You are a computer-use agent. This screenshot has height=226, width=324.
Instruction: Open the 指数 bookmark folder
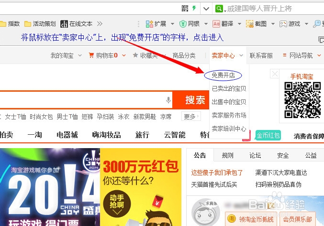[10, 24]
